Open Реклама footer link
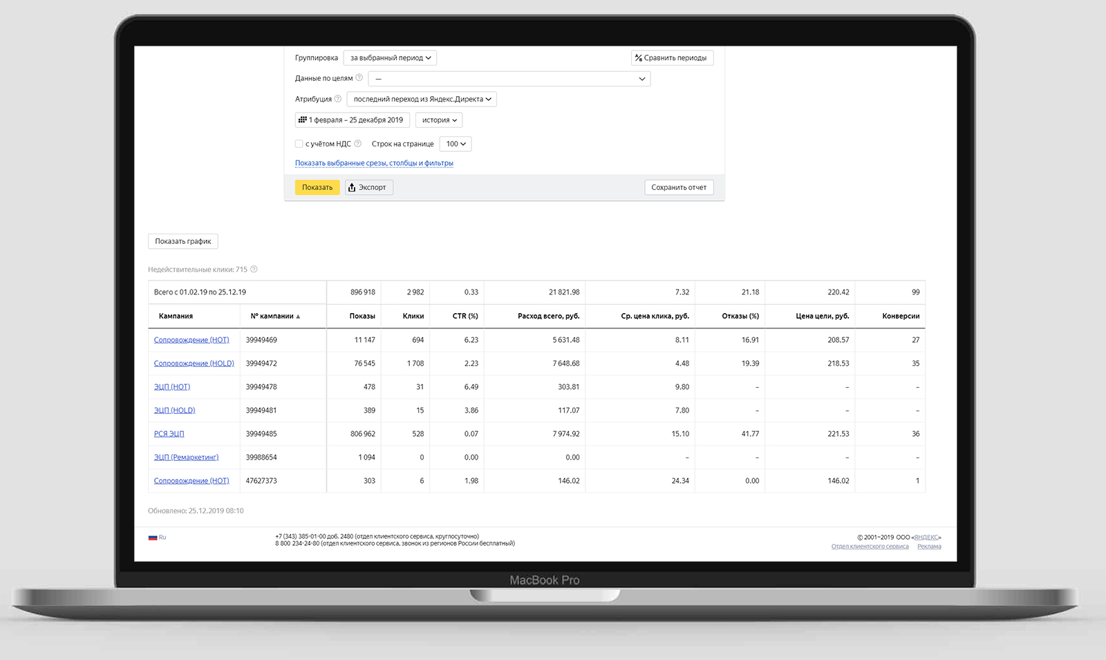1106x660 pixels. [929, 547]
